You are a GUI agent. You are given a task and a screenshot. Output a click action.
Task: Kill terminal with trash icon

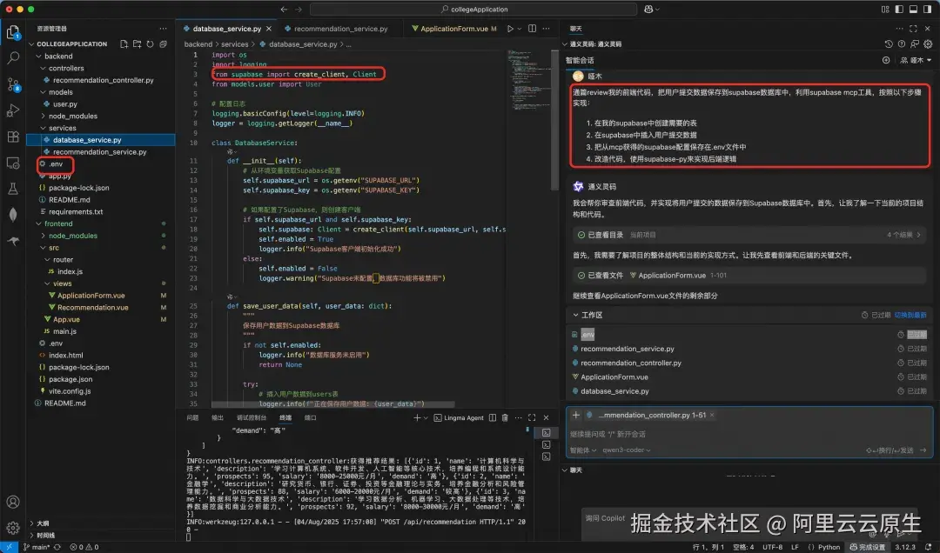pos(505,417)
